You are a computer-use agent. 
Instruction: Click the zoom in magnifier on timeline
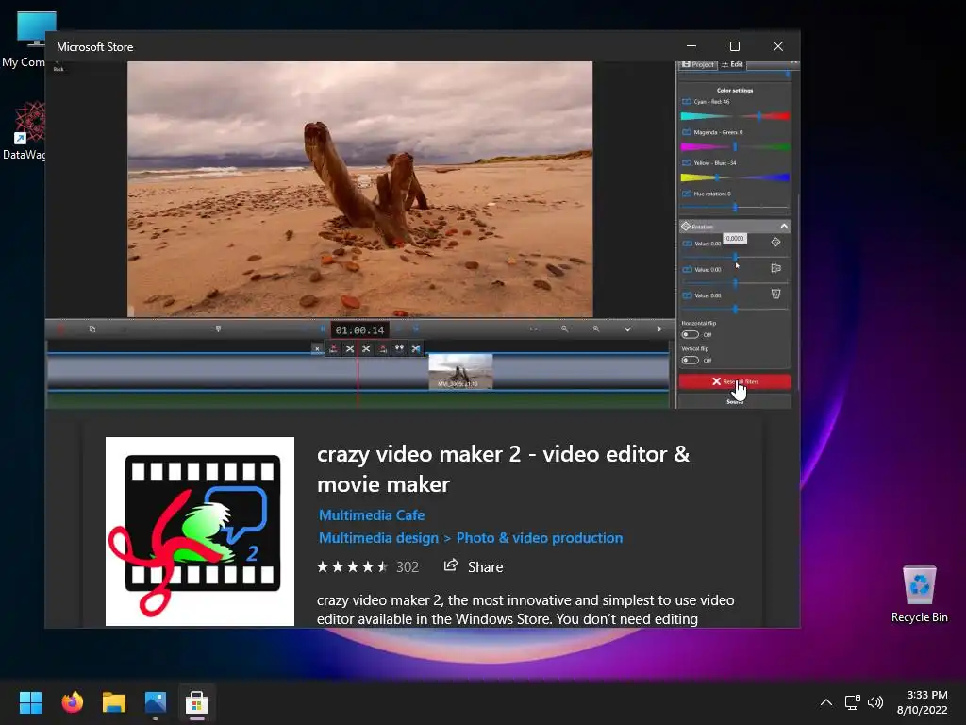[596, 329]
